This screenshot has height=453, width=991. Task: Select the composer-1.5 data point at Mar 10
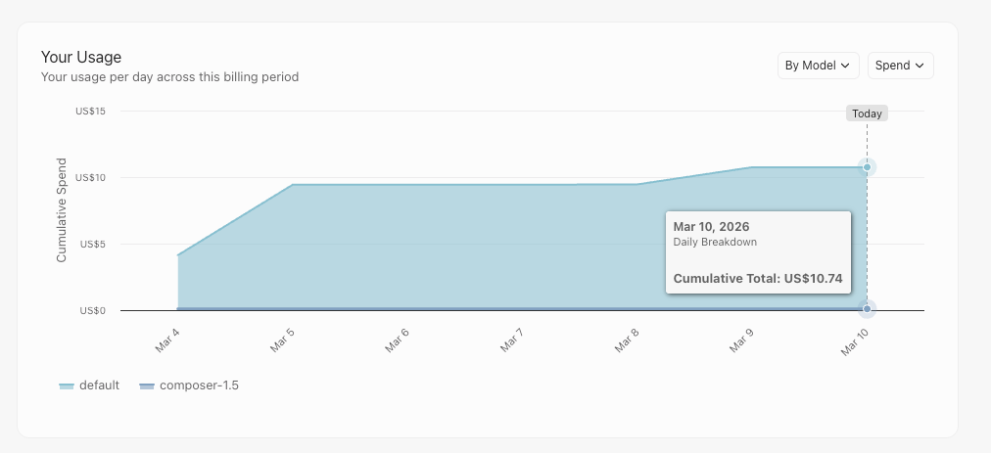click(x=868, y=309)
